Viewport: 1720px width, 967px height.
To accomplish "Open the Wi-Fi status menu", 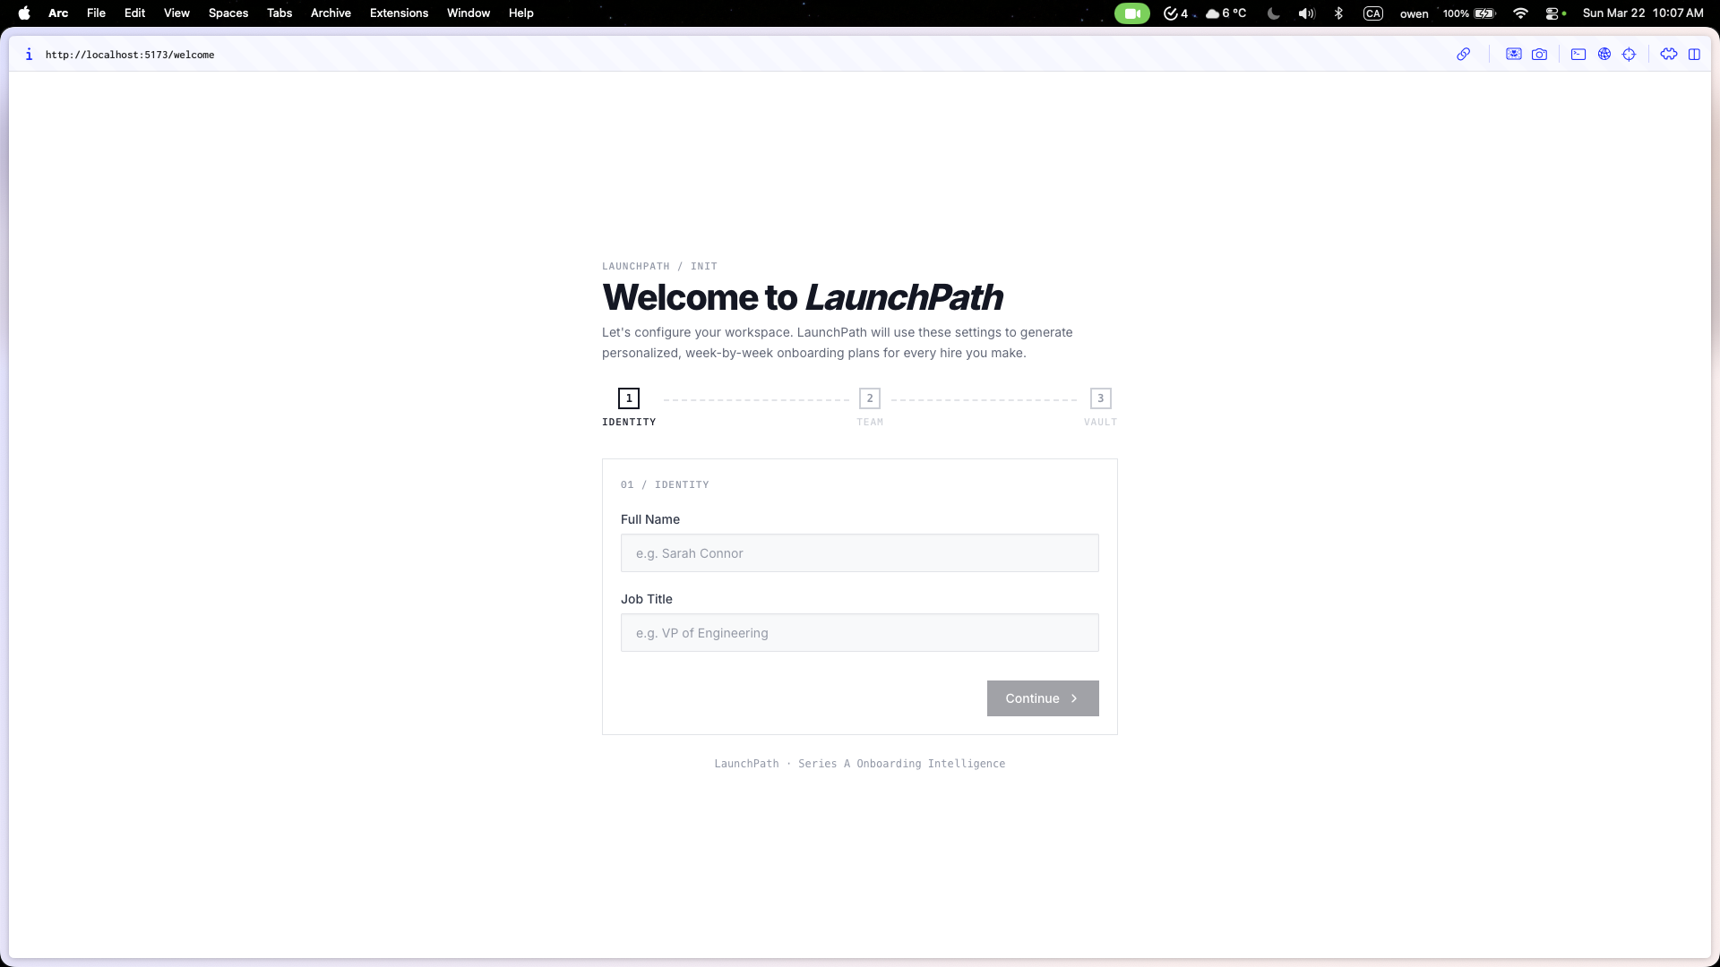I will 1520,13.
